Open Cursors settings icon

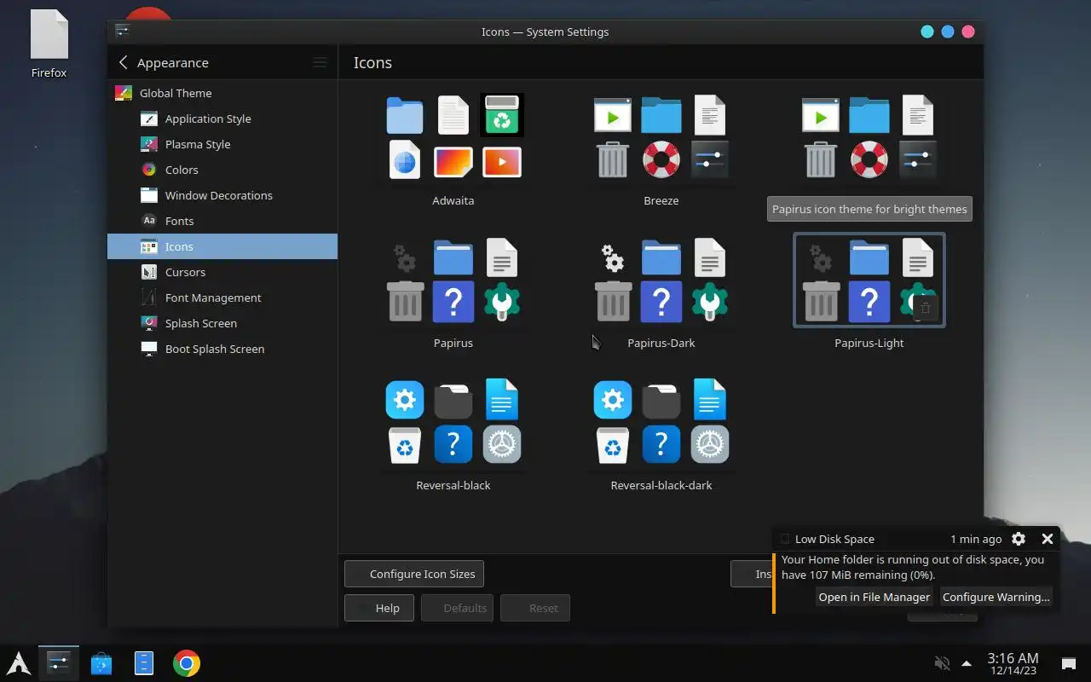(x=149, y=272)
